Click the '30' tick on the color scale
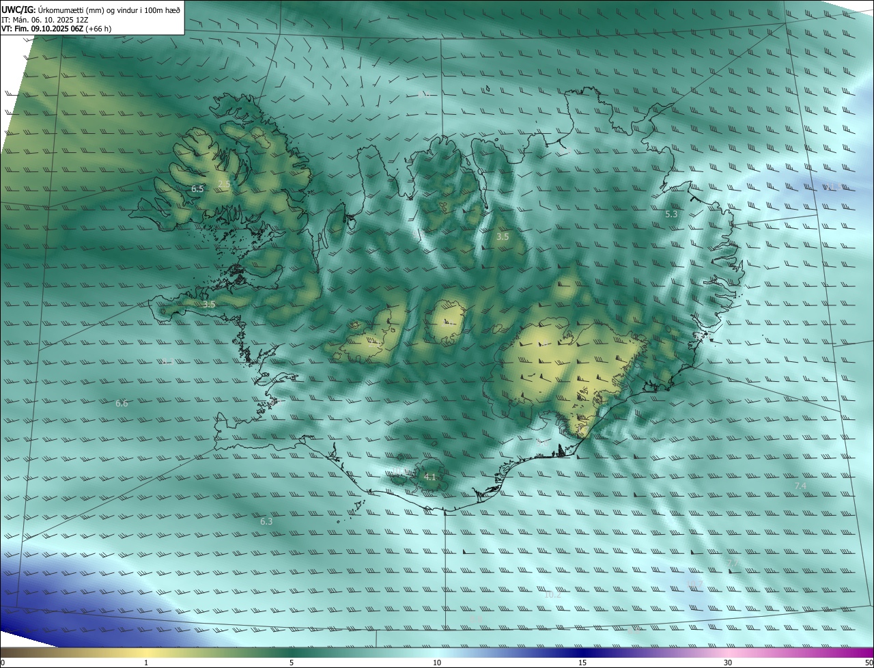The width and height of the screenshot is (874, 668). pyautogui.click(x=728, y=663)
